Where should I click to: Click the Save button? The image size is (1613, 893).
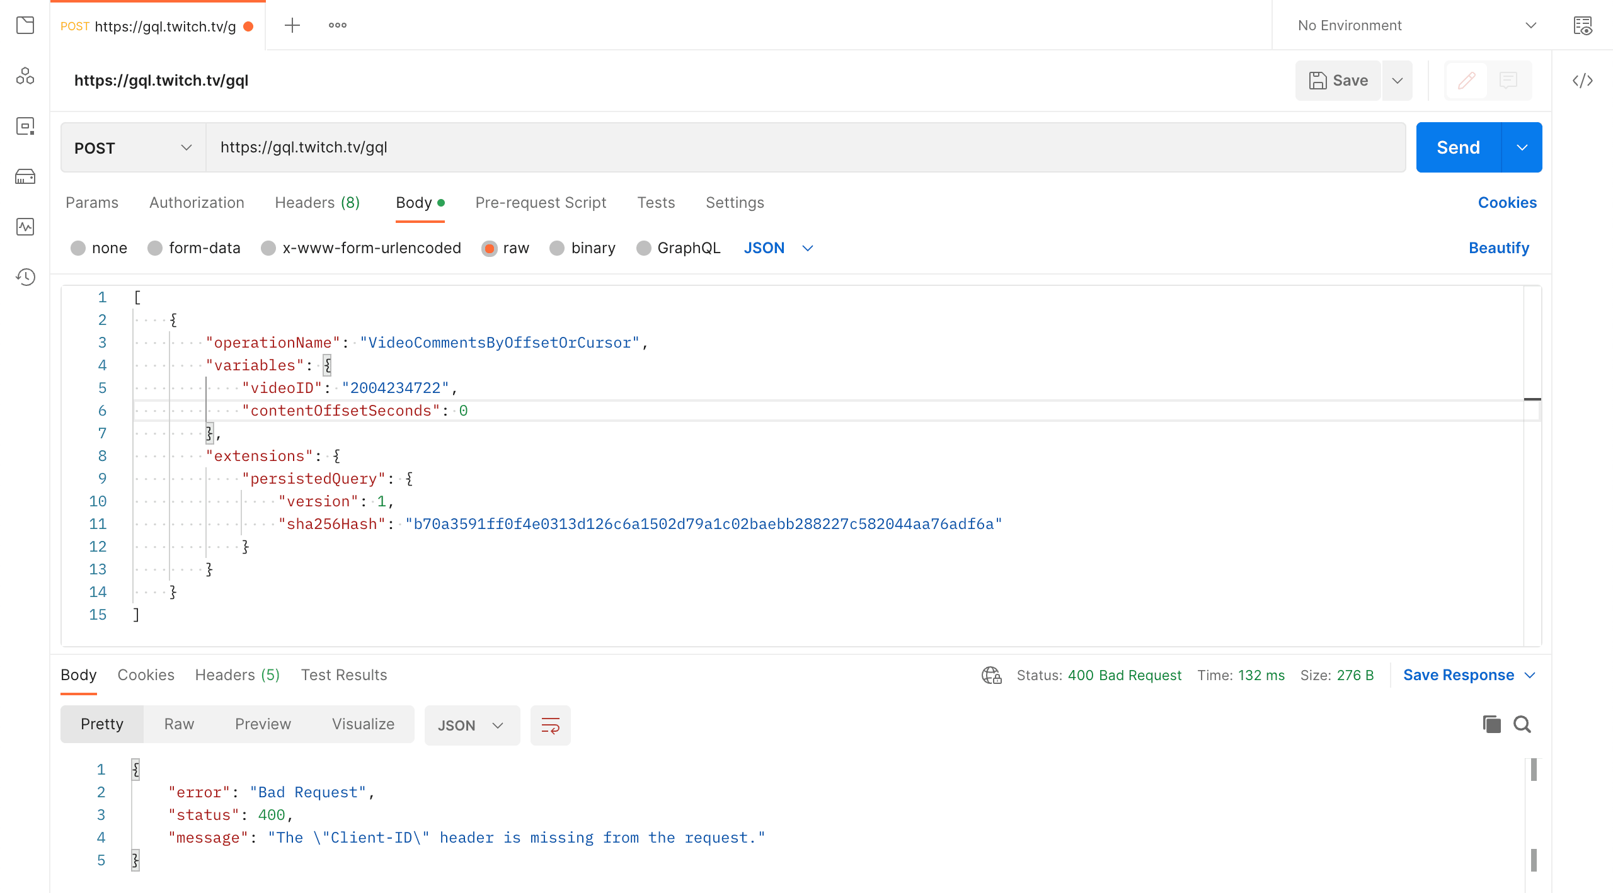click(1338, 81)
